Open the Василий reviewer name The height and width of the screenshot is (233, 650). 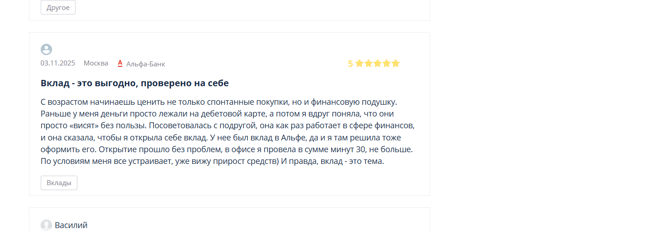(x=71, y=225)
